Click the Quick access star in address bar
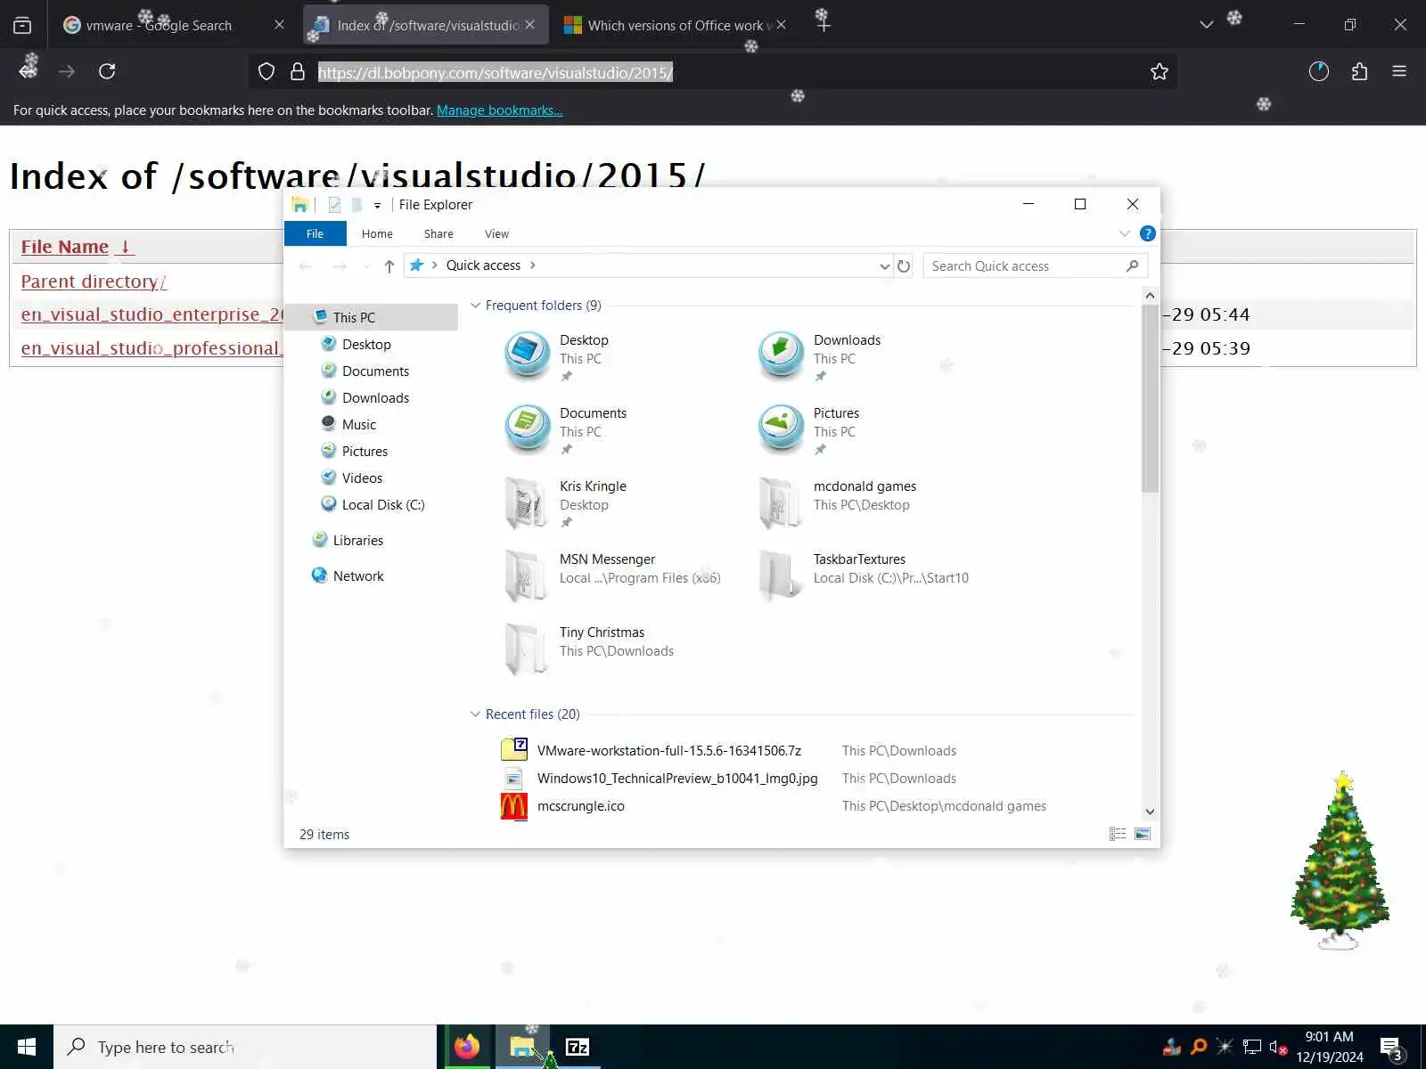The width and height of the screenshot is (1426, 1069). pos(416,265)
